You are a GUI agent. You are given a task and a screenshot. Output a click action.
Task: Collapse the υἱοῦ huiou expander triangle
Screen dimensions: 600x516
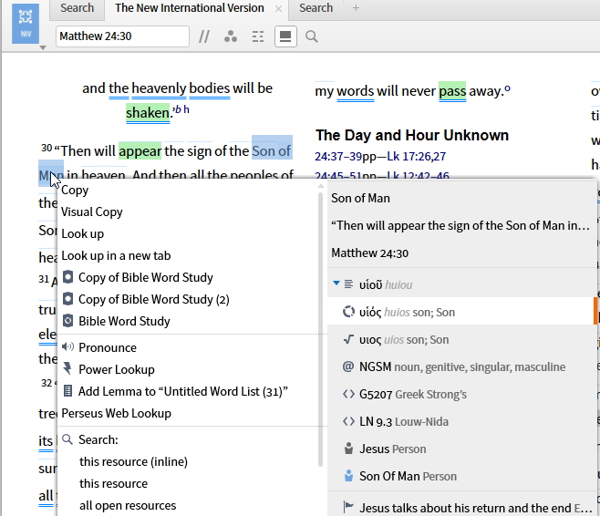pos(336,284)
